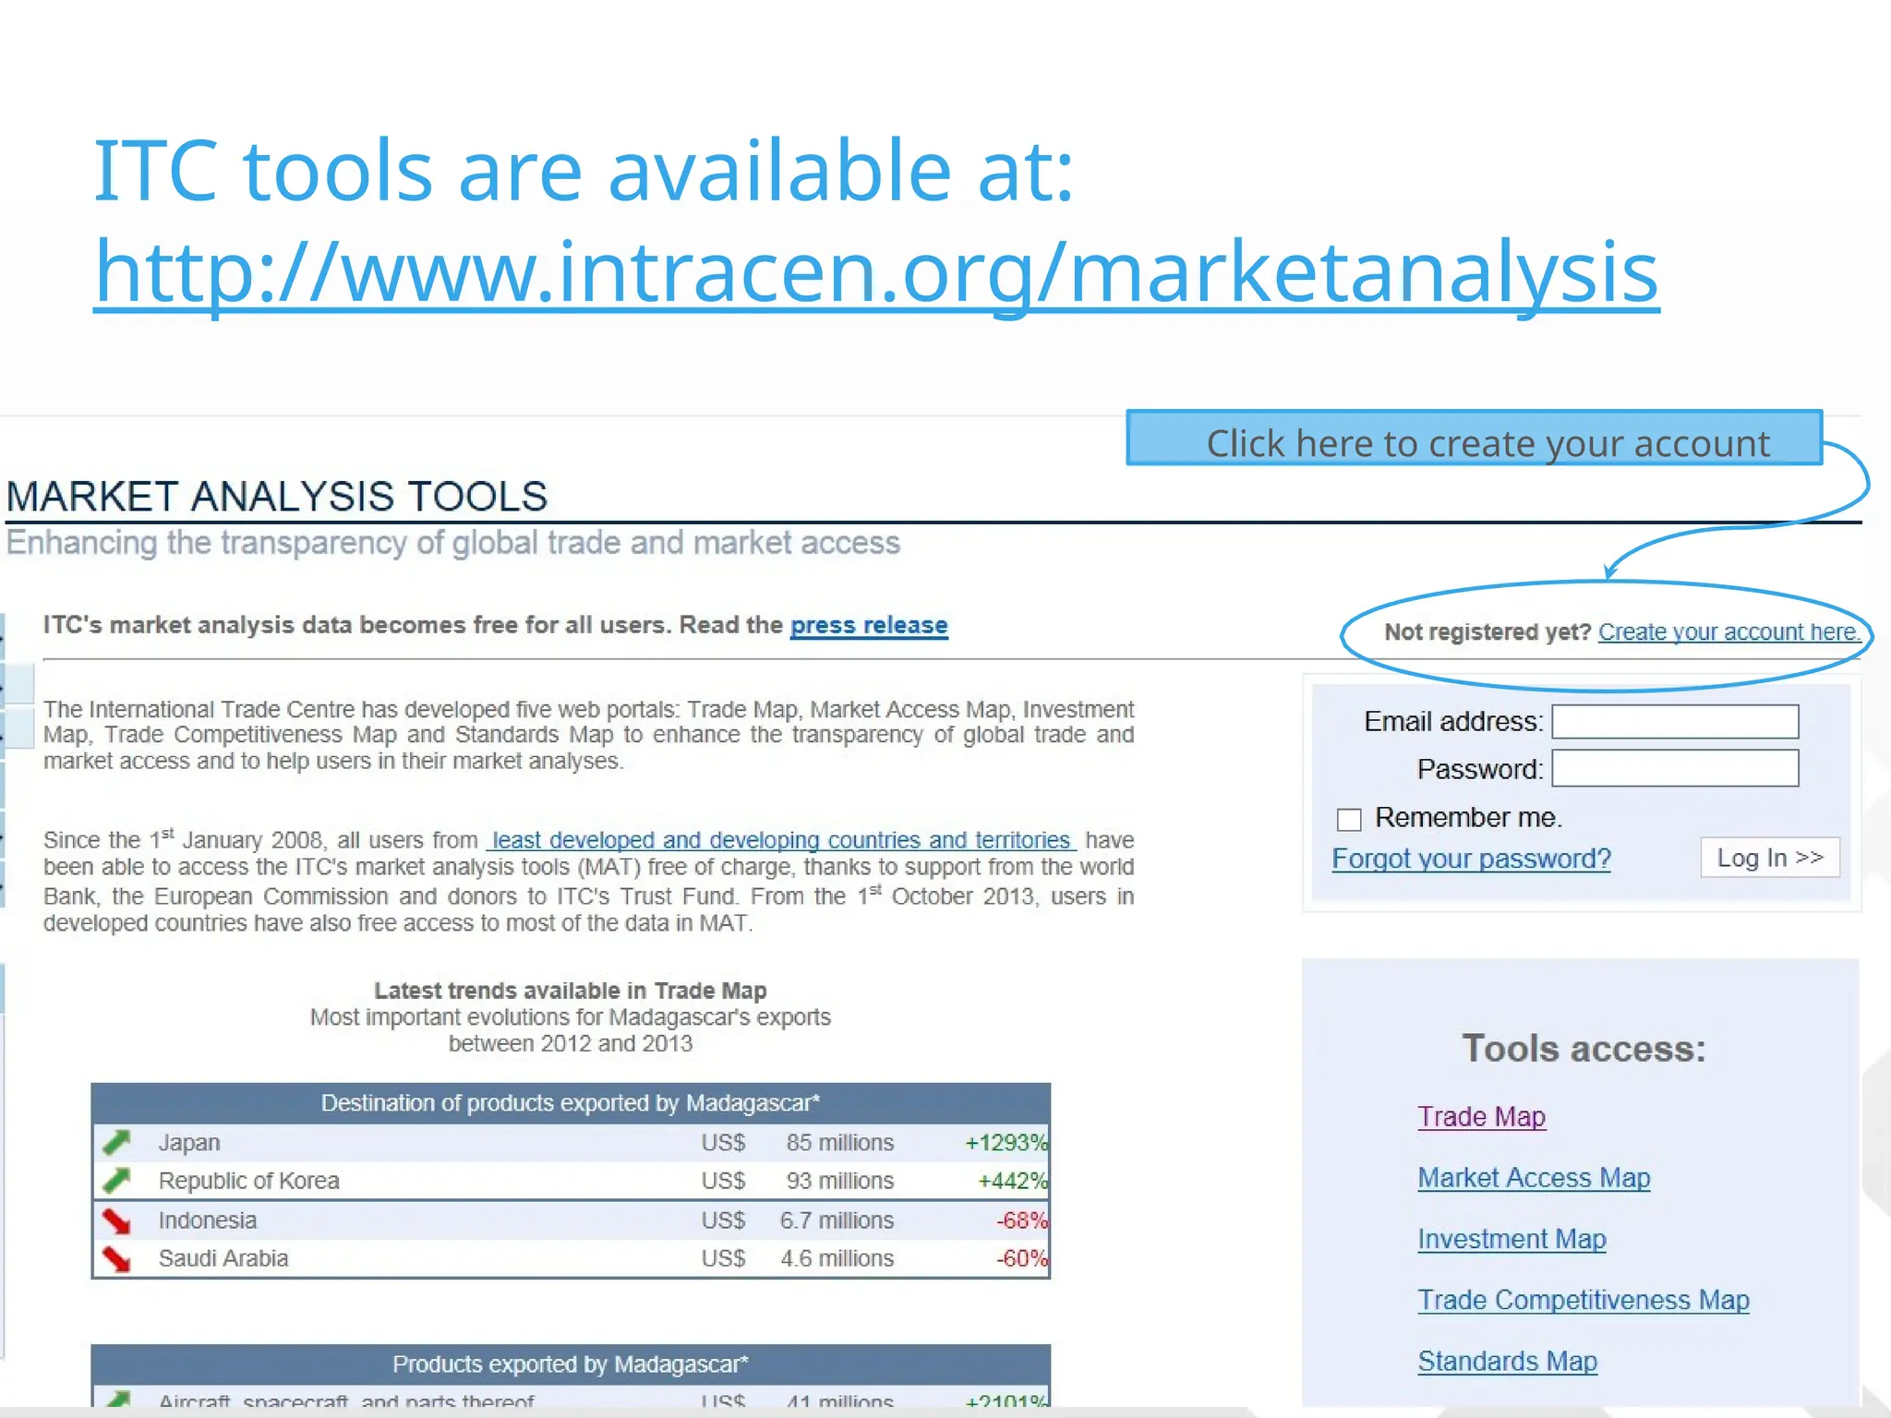Click the 85 millions export value
Viewport: 1891px width, 1418px height.
[840, 1143]
